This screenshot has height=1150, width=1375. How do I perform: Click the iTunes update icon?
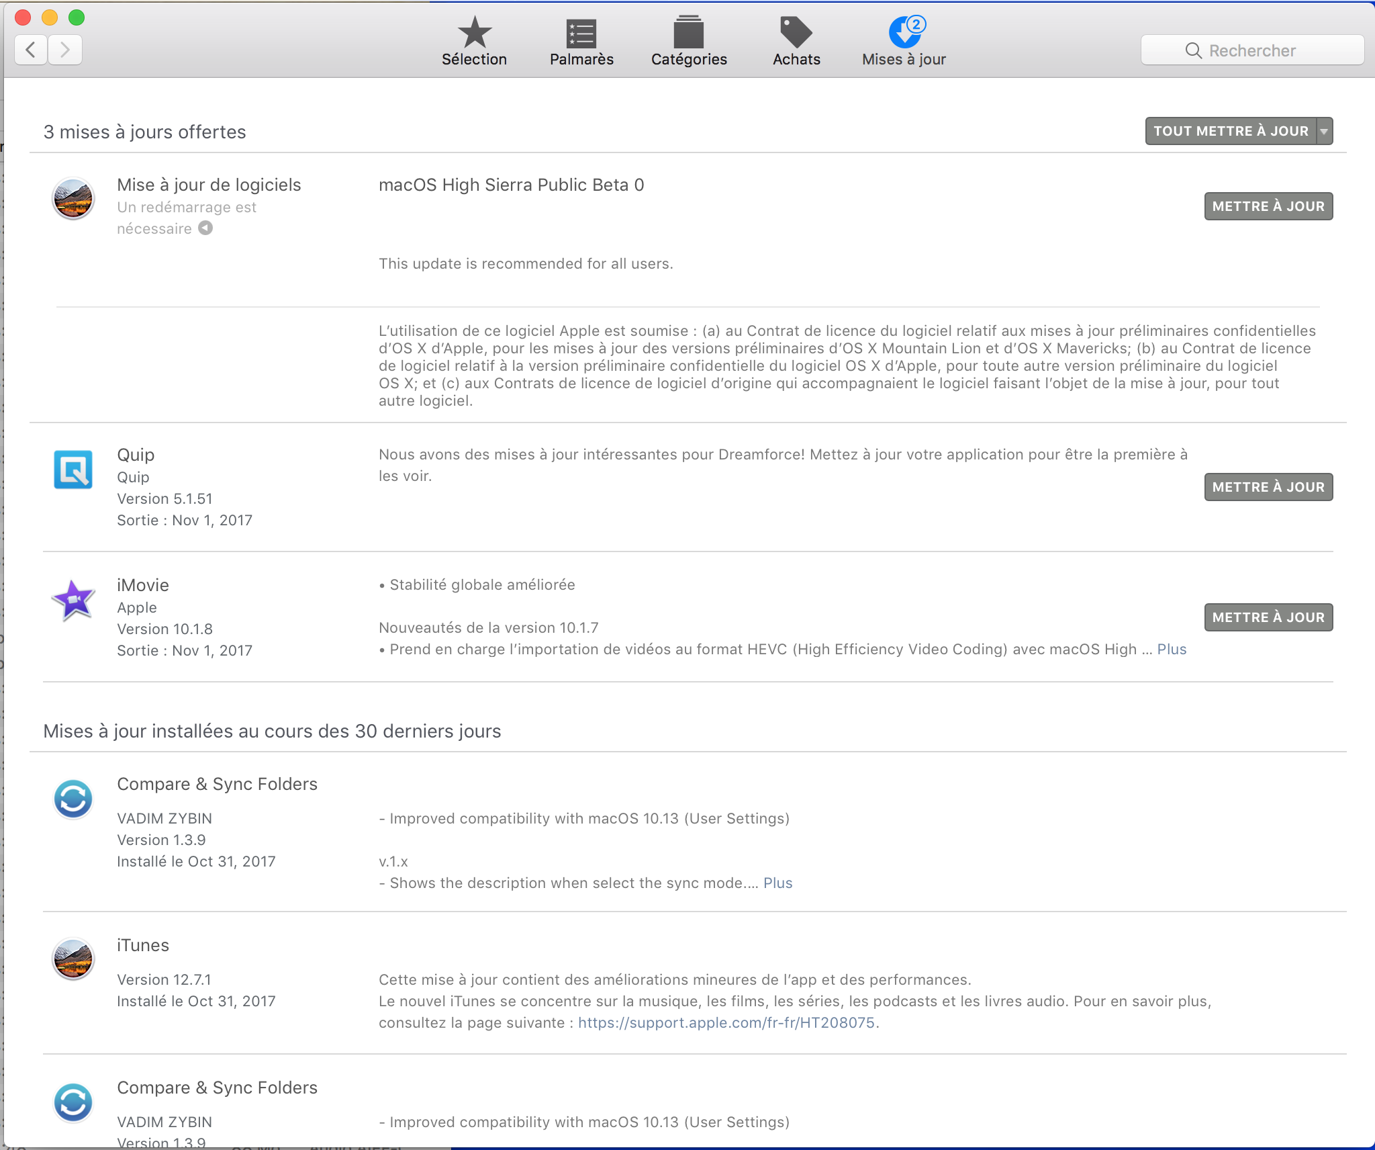pyautogui.click(x=73, y=959)
